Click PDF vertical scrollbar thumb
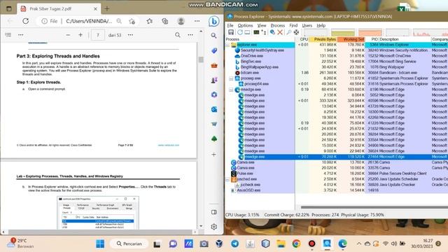448x252 pixels. point(201,59)
